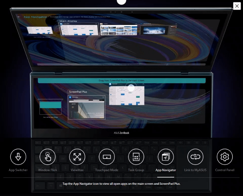Click the App Navigator label
243x196 pixels.
pos(166,170)
